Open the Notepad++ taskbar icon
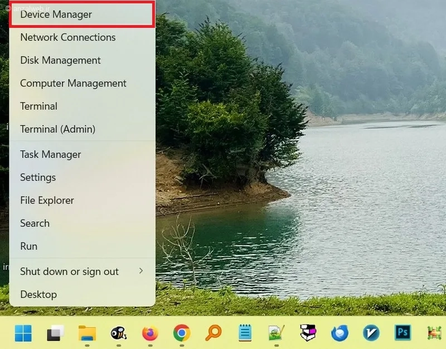 click(x=277, y=332)
